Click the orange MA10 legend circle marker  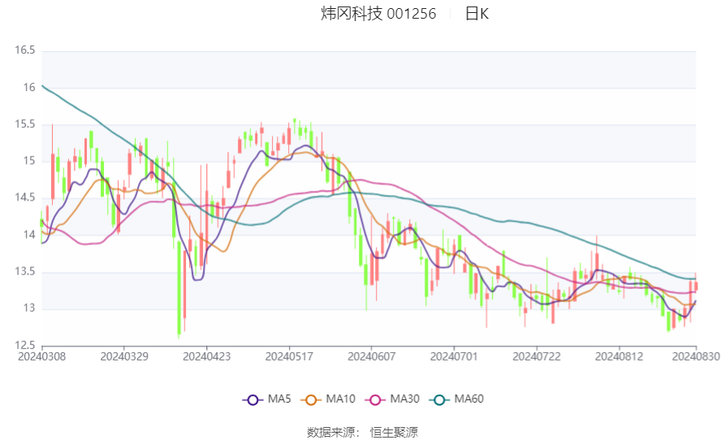point(311,399)
